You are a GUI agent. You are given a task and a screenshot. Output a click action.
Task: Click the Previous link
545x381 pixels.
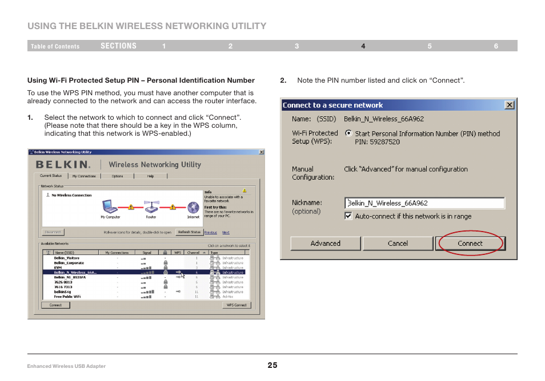(x=211, y=232)
